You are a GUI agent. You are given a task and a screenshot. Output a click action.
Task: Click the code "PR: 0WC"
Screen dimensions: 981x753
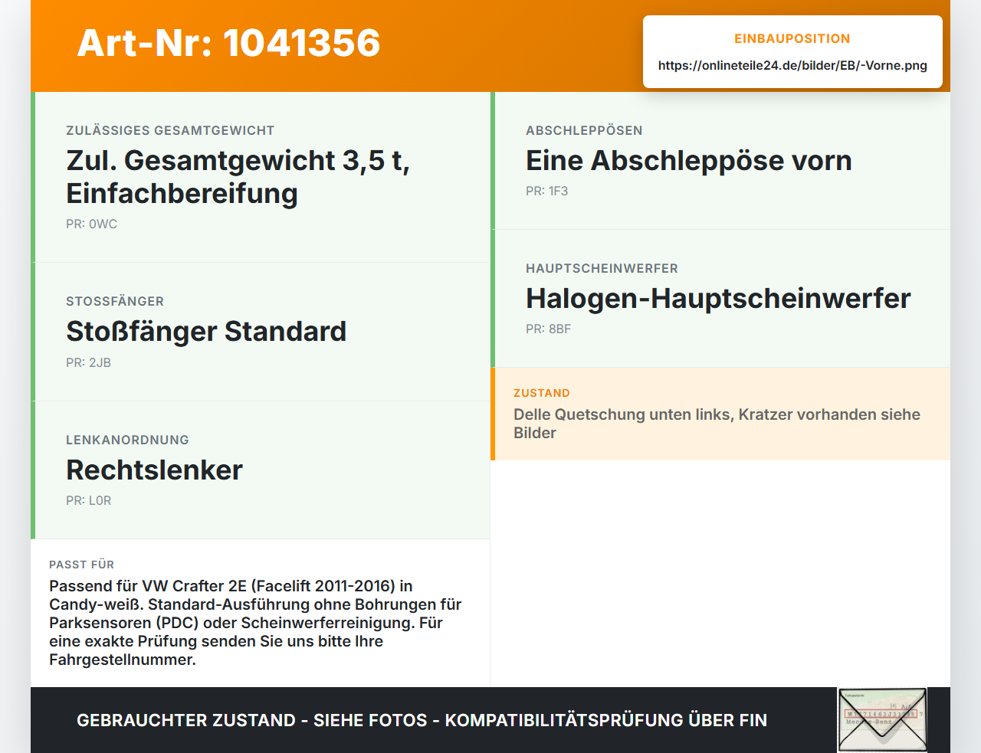pos(91,224)
